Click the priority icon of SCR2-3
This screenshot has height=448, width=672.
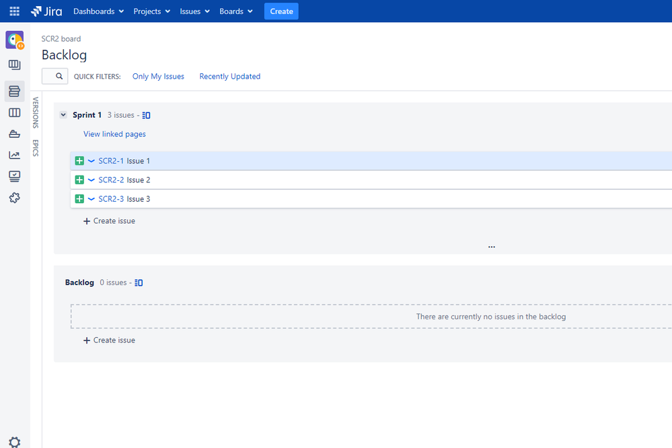click(x=91, y=199)
